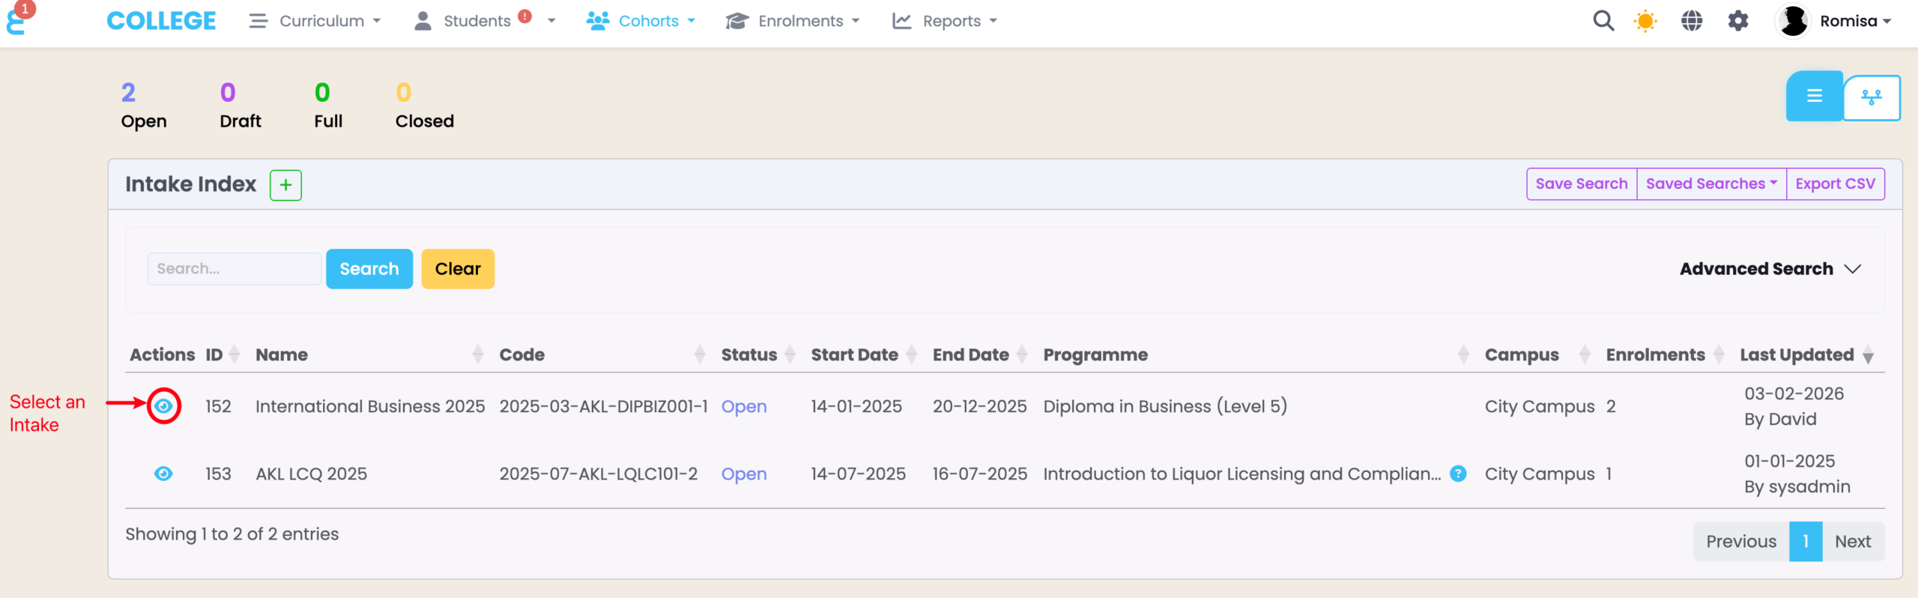Open the Romisa user profile dropdown
This screenshot has height=598, width=1918.
pos(1834,21)
